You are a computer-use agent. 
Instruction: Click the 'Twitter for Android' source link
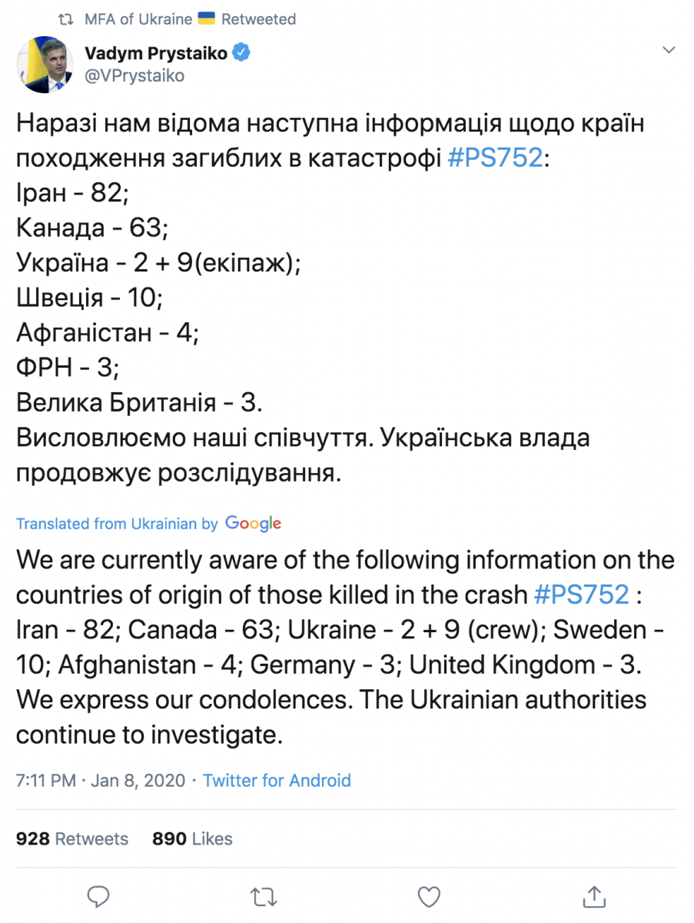[x=277, y=781]
